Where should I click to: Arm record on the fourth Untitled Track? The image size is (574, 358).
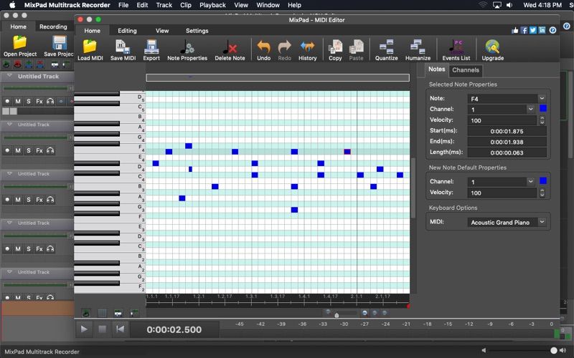click(7, 249)
